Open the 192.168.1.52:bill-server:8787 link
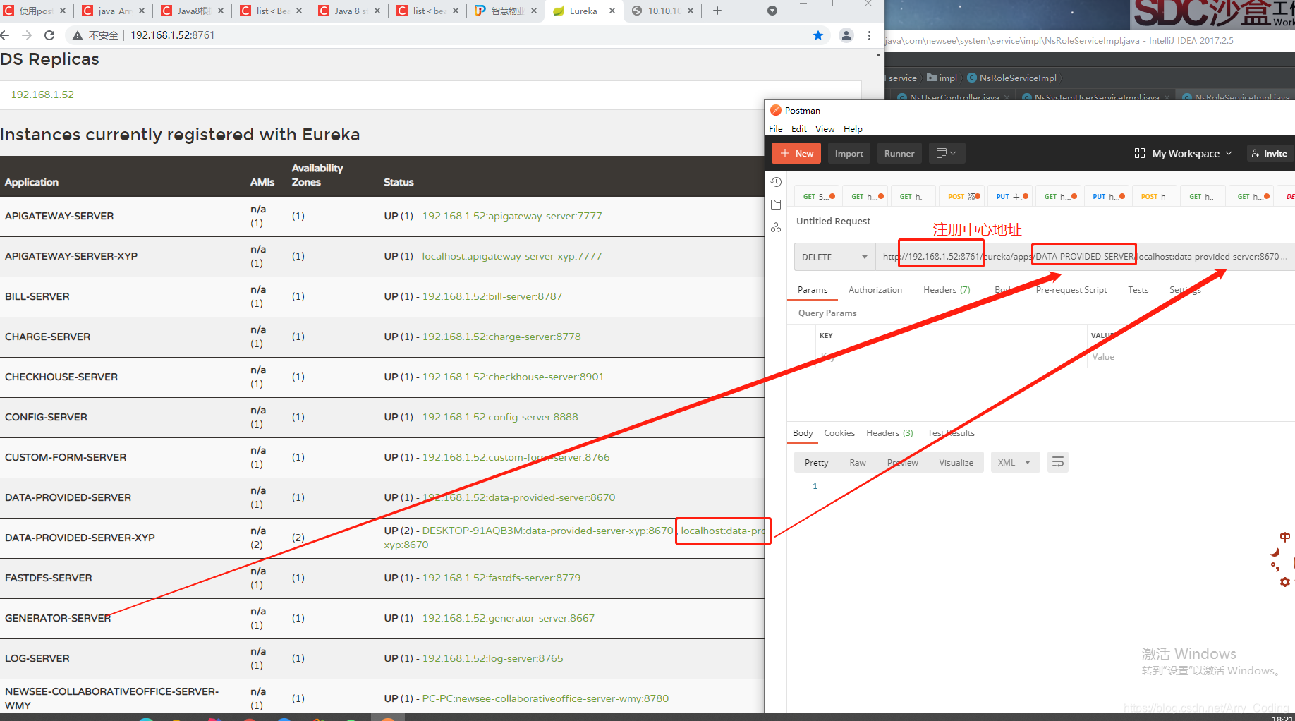This screenshot has width=1295, height=721. (x=492, y=296)
